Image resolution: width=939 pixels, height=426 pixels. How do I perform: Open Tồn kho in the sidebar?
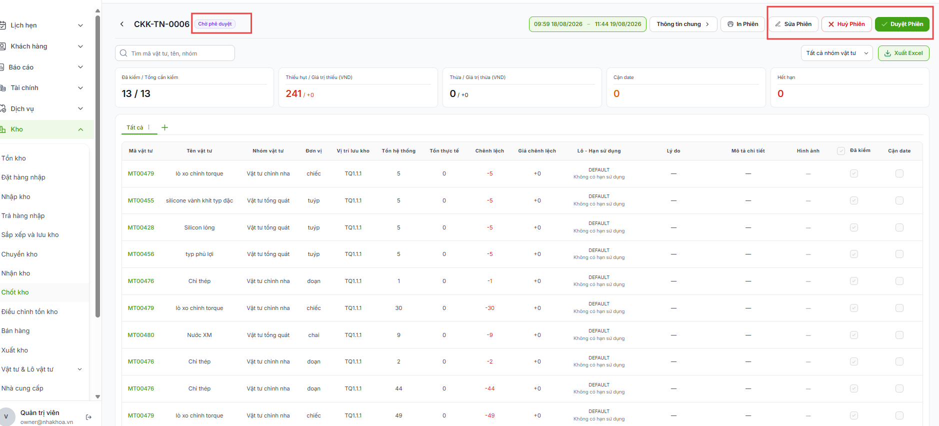coord(13,158)
